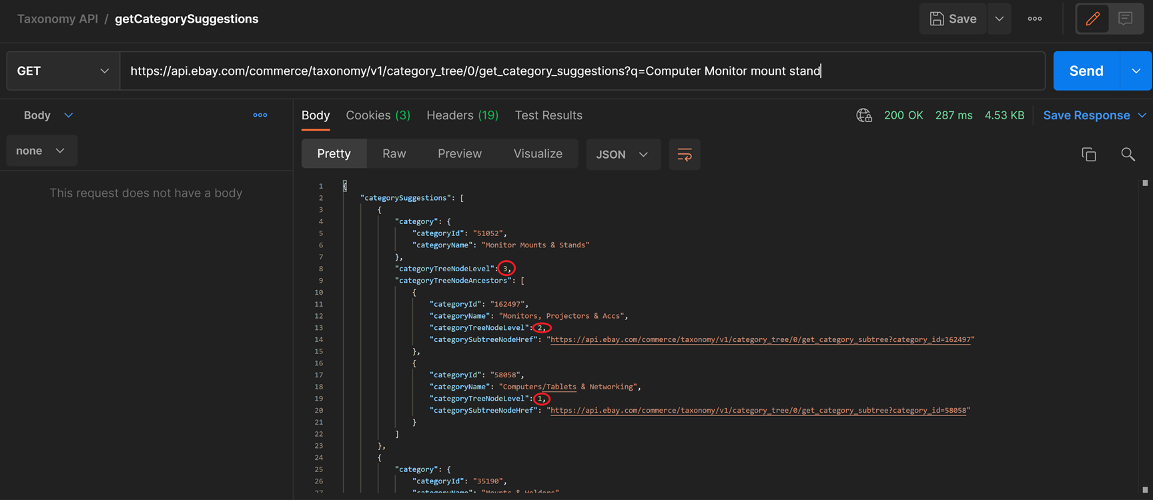Open the Cookies (3) tab
The width and height of the screenshot is (1153, 500).
(x=378, y=115)
